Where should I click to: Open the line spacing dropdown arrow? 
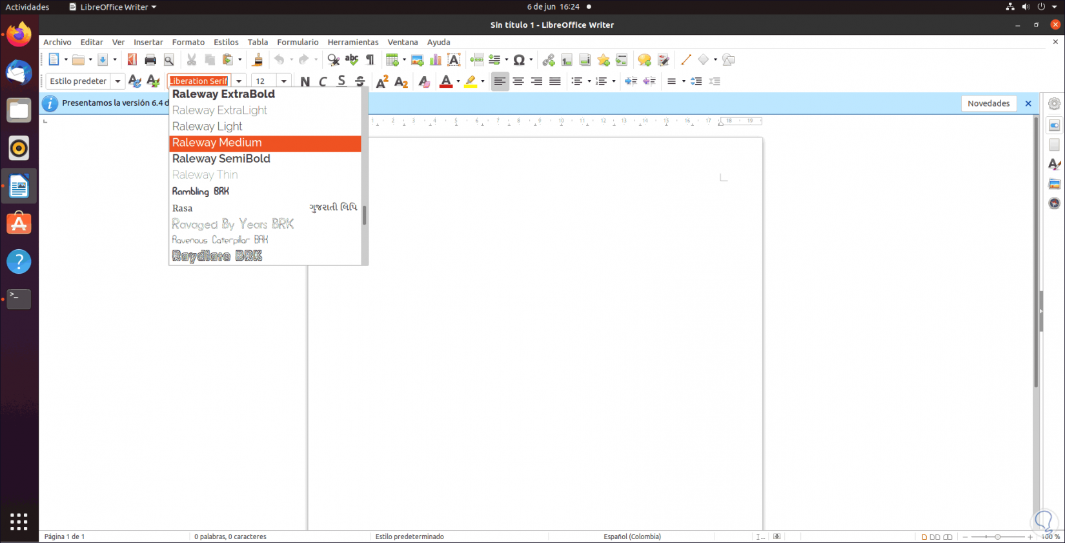[x=683, y=81]
